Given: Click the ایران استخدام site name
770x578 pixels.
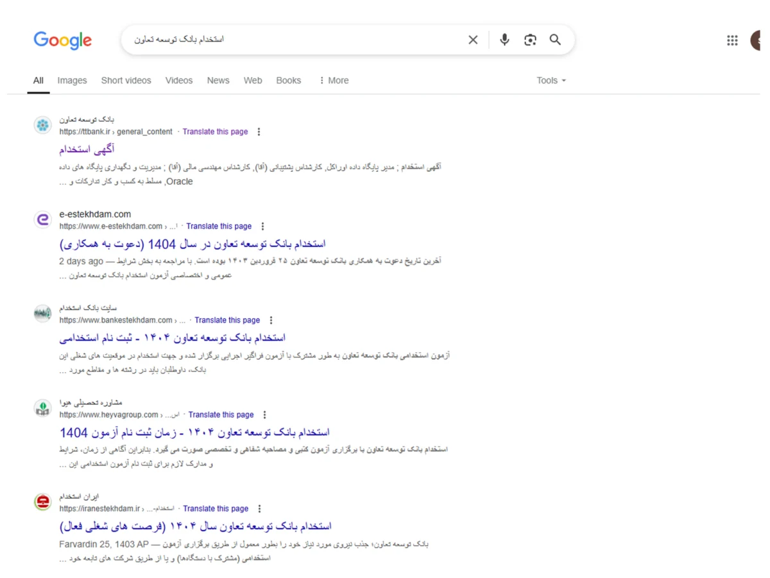Looking at the screenshot, I should 80,497.
